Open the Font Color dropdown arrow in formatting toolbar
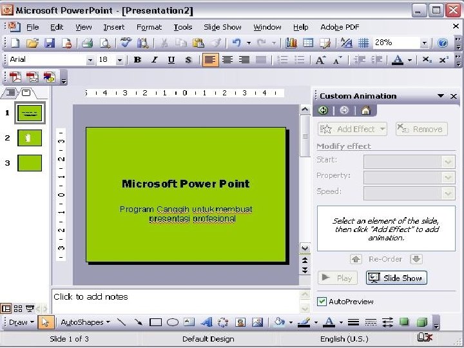This screenshot has width=464, height=348. [x=410, y=61]
